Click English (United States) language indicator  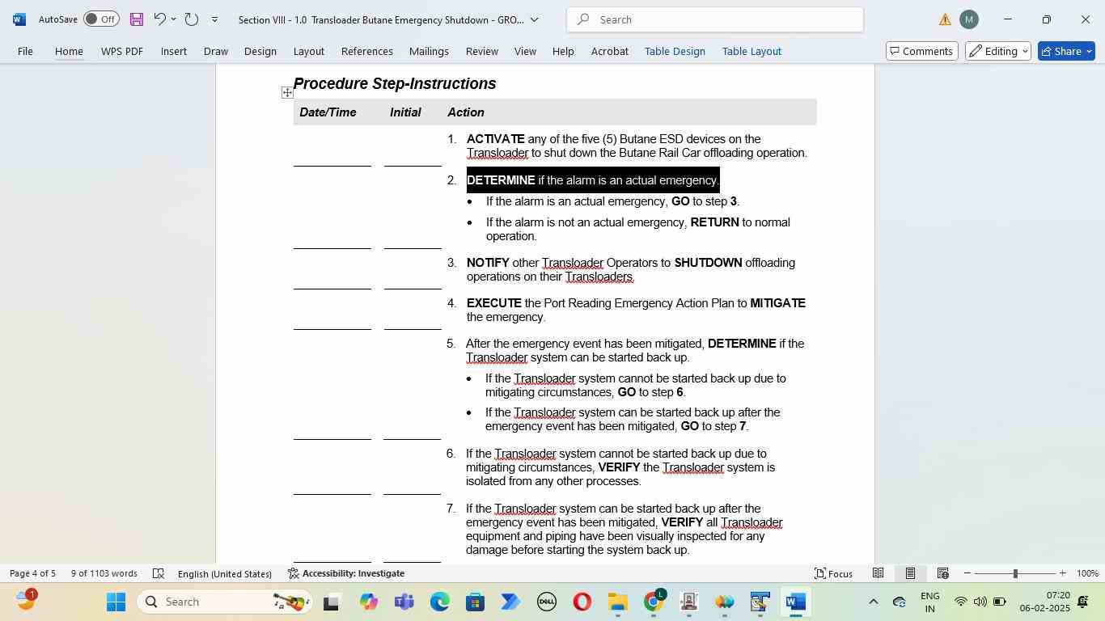[224, 573]
